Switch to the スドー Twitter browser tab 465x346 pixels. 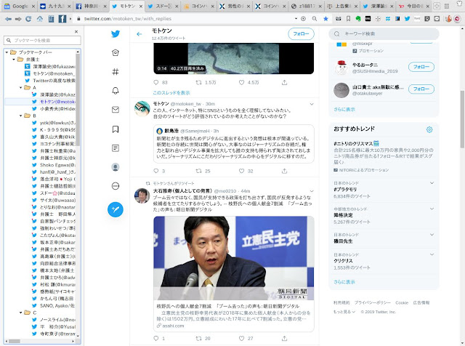point(163,6)
